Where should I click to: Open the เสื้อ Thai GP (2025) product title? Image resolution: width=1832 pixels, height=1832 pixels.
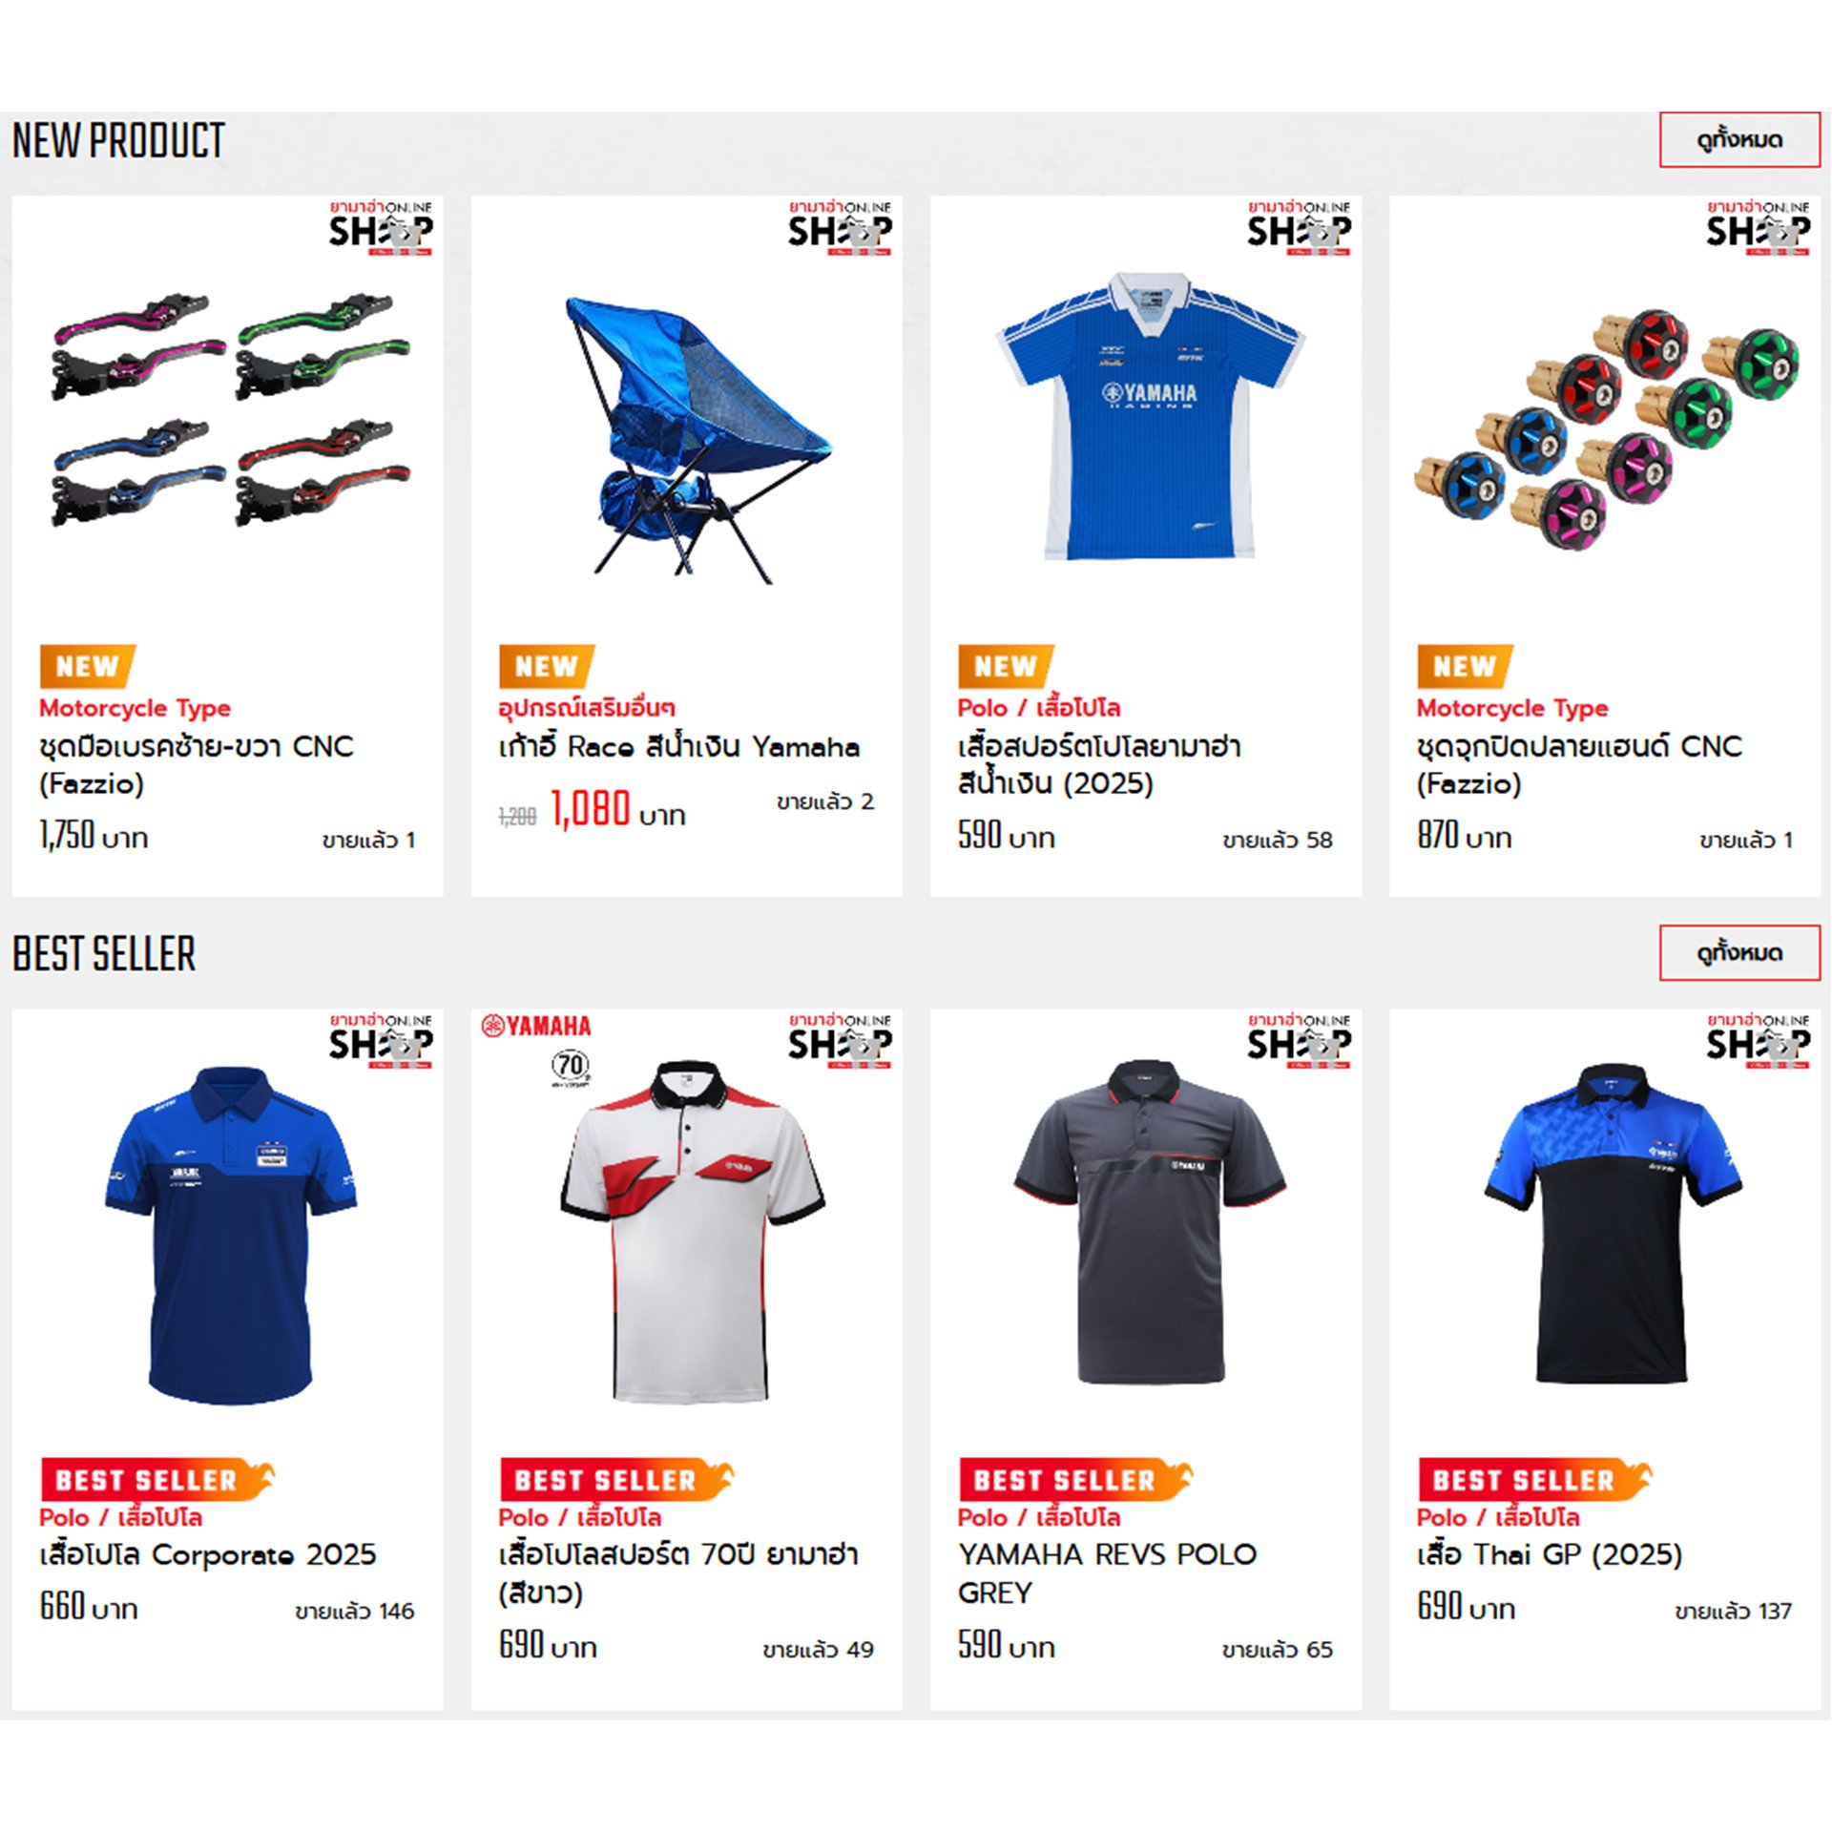click(1549, 1555)
